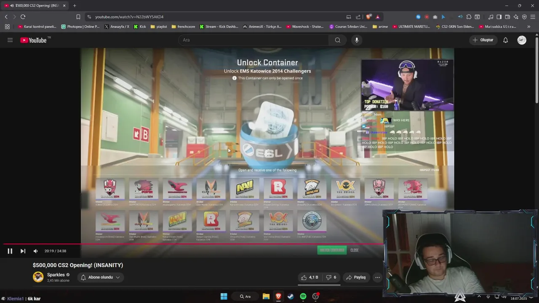
Task: Start voice search with microphone icon
Action: [357, 40]
